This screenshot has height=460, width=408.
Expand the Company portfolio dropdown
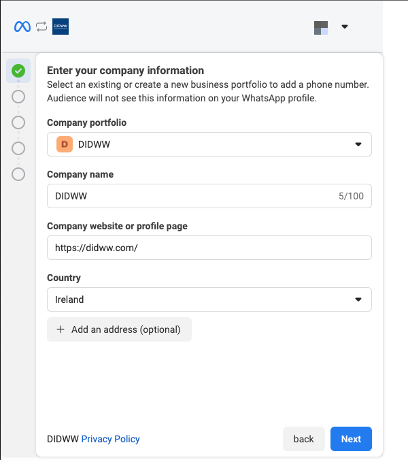(x=209, y=144)
